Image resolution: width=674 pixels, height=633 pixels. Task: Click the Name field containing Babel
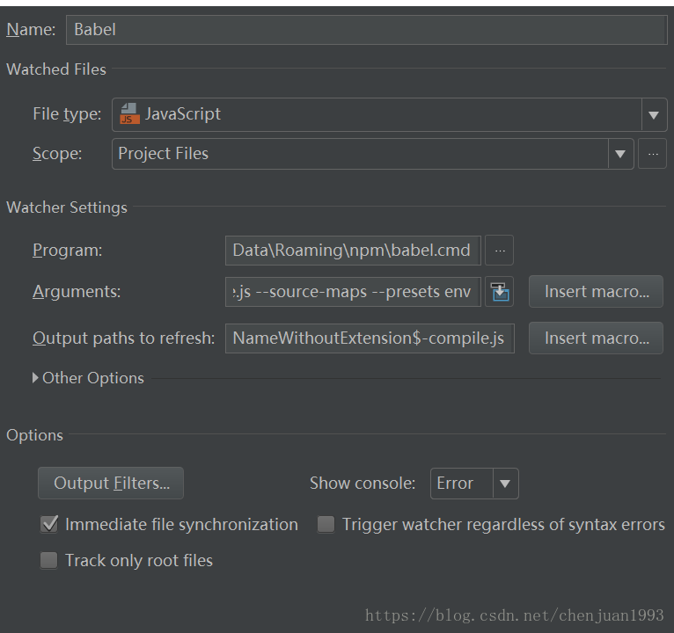(366, 30)
